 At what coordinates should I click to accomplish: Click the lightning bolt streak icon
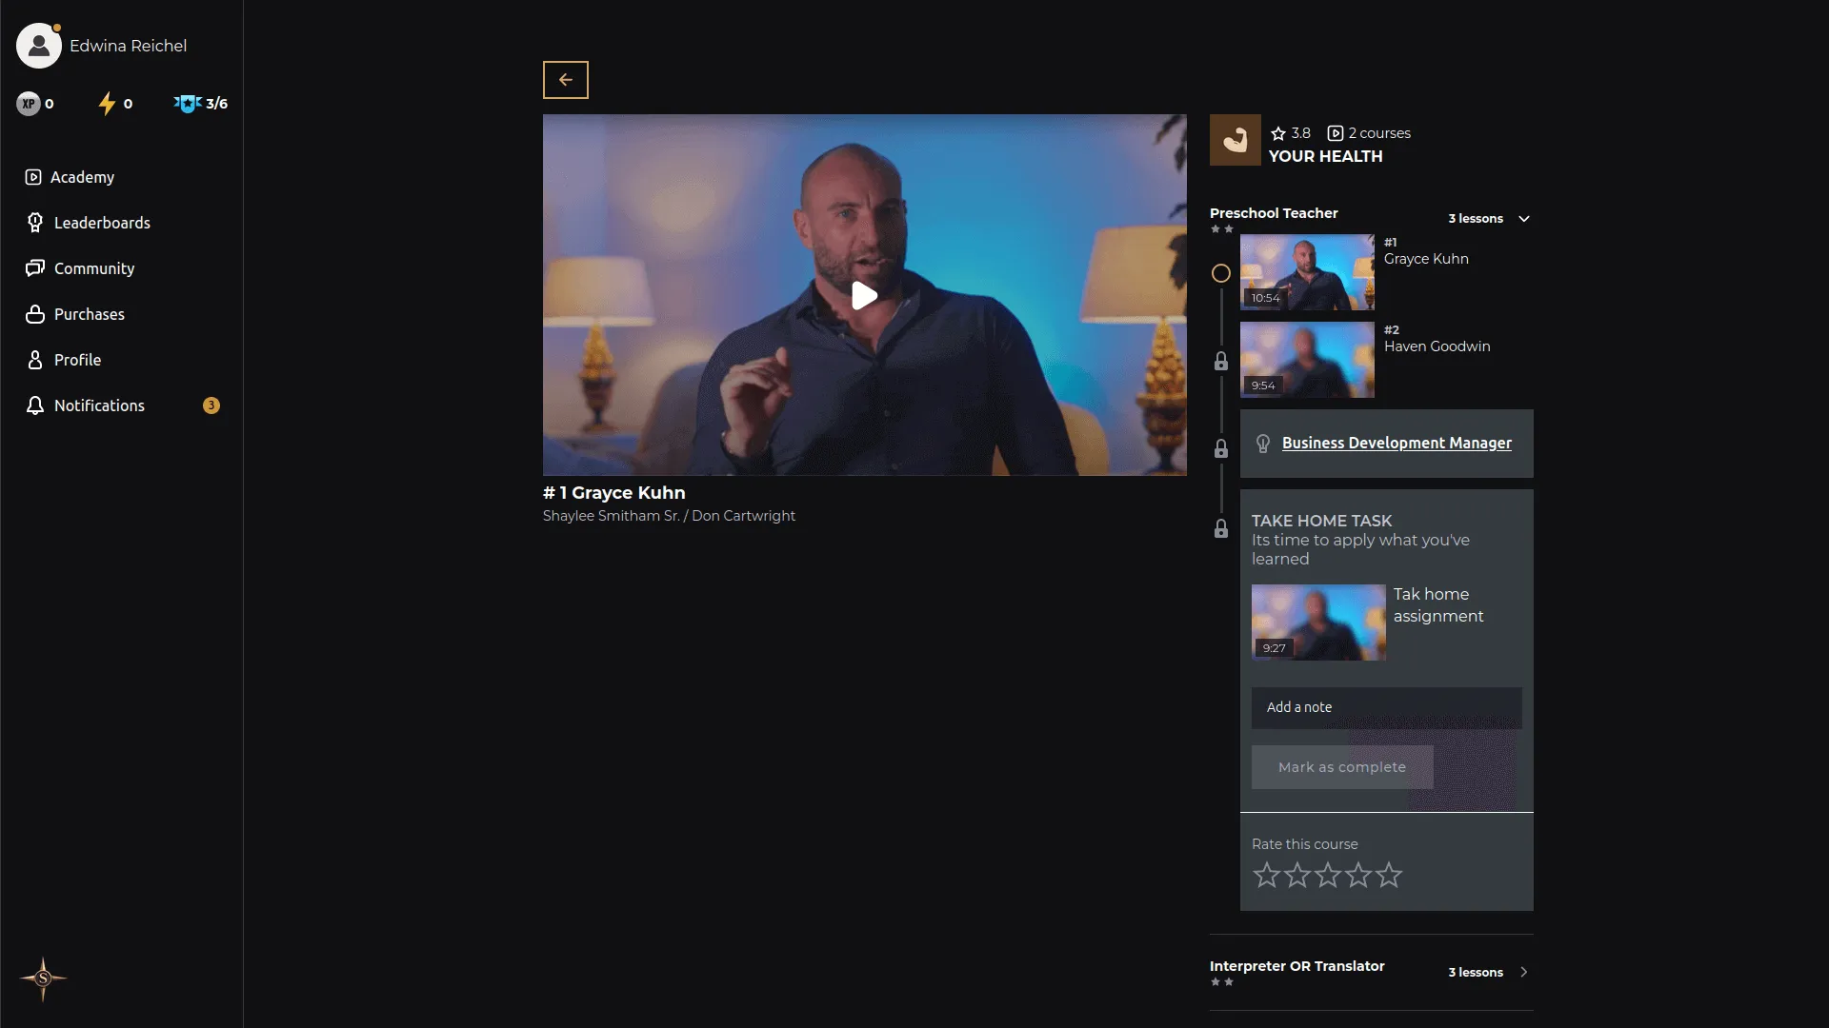[x=107, y=104]
